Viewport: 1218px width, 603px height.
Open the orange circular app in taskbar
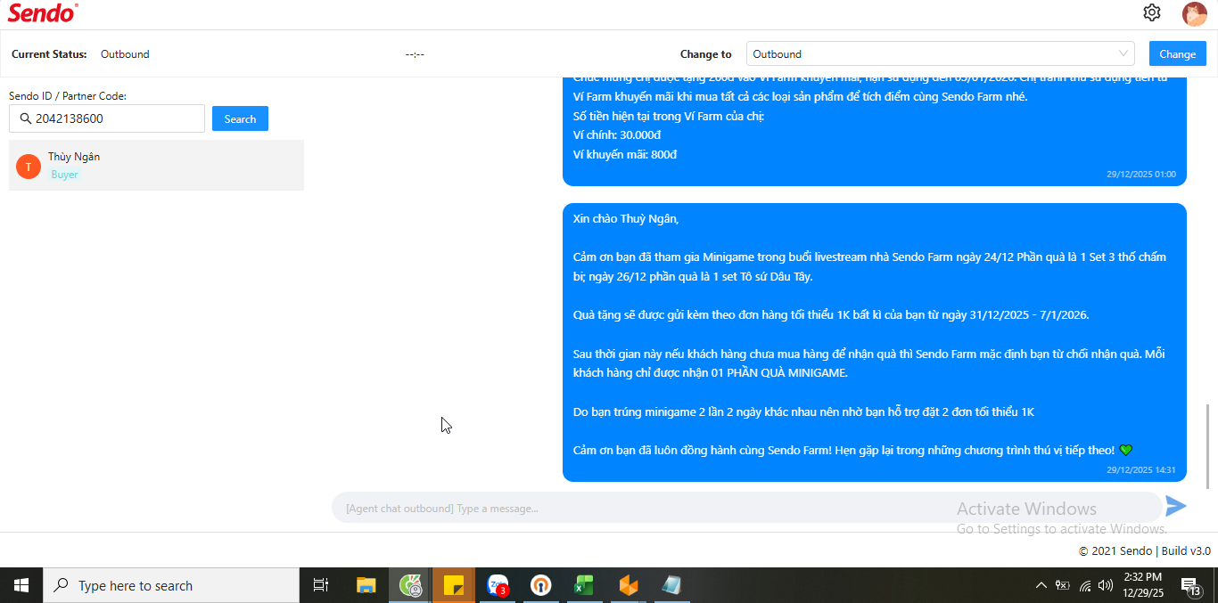pyautogui.click(x=540, y=585)
